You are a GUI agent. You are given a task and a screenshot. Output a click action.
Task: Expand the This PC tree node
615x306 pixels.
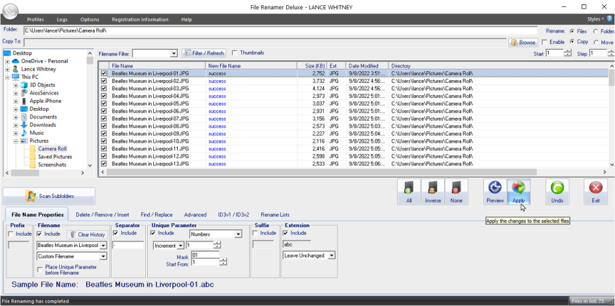(x=7, y=77)
